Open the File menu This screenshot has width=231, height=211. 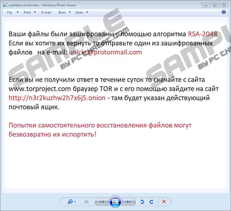point(10,12)
